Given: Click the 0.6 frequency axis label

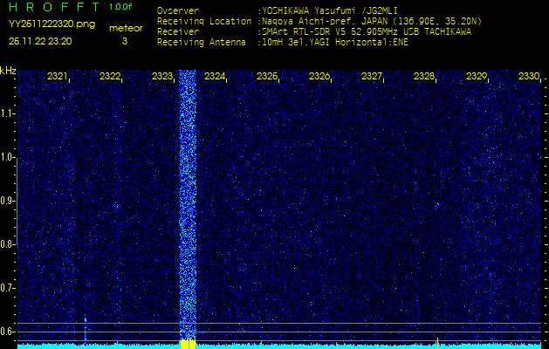Looking at the screenshot, I should (8, 331).
